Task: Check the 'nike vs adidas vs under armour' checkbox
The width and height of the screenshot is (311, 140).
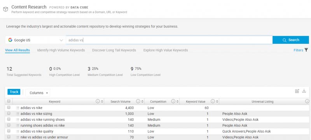Action: point(9,137)
